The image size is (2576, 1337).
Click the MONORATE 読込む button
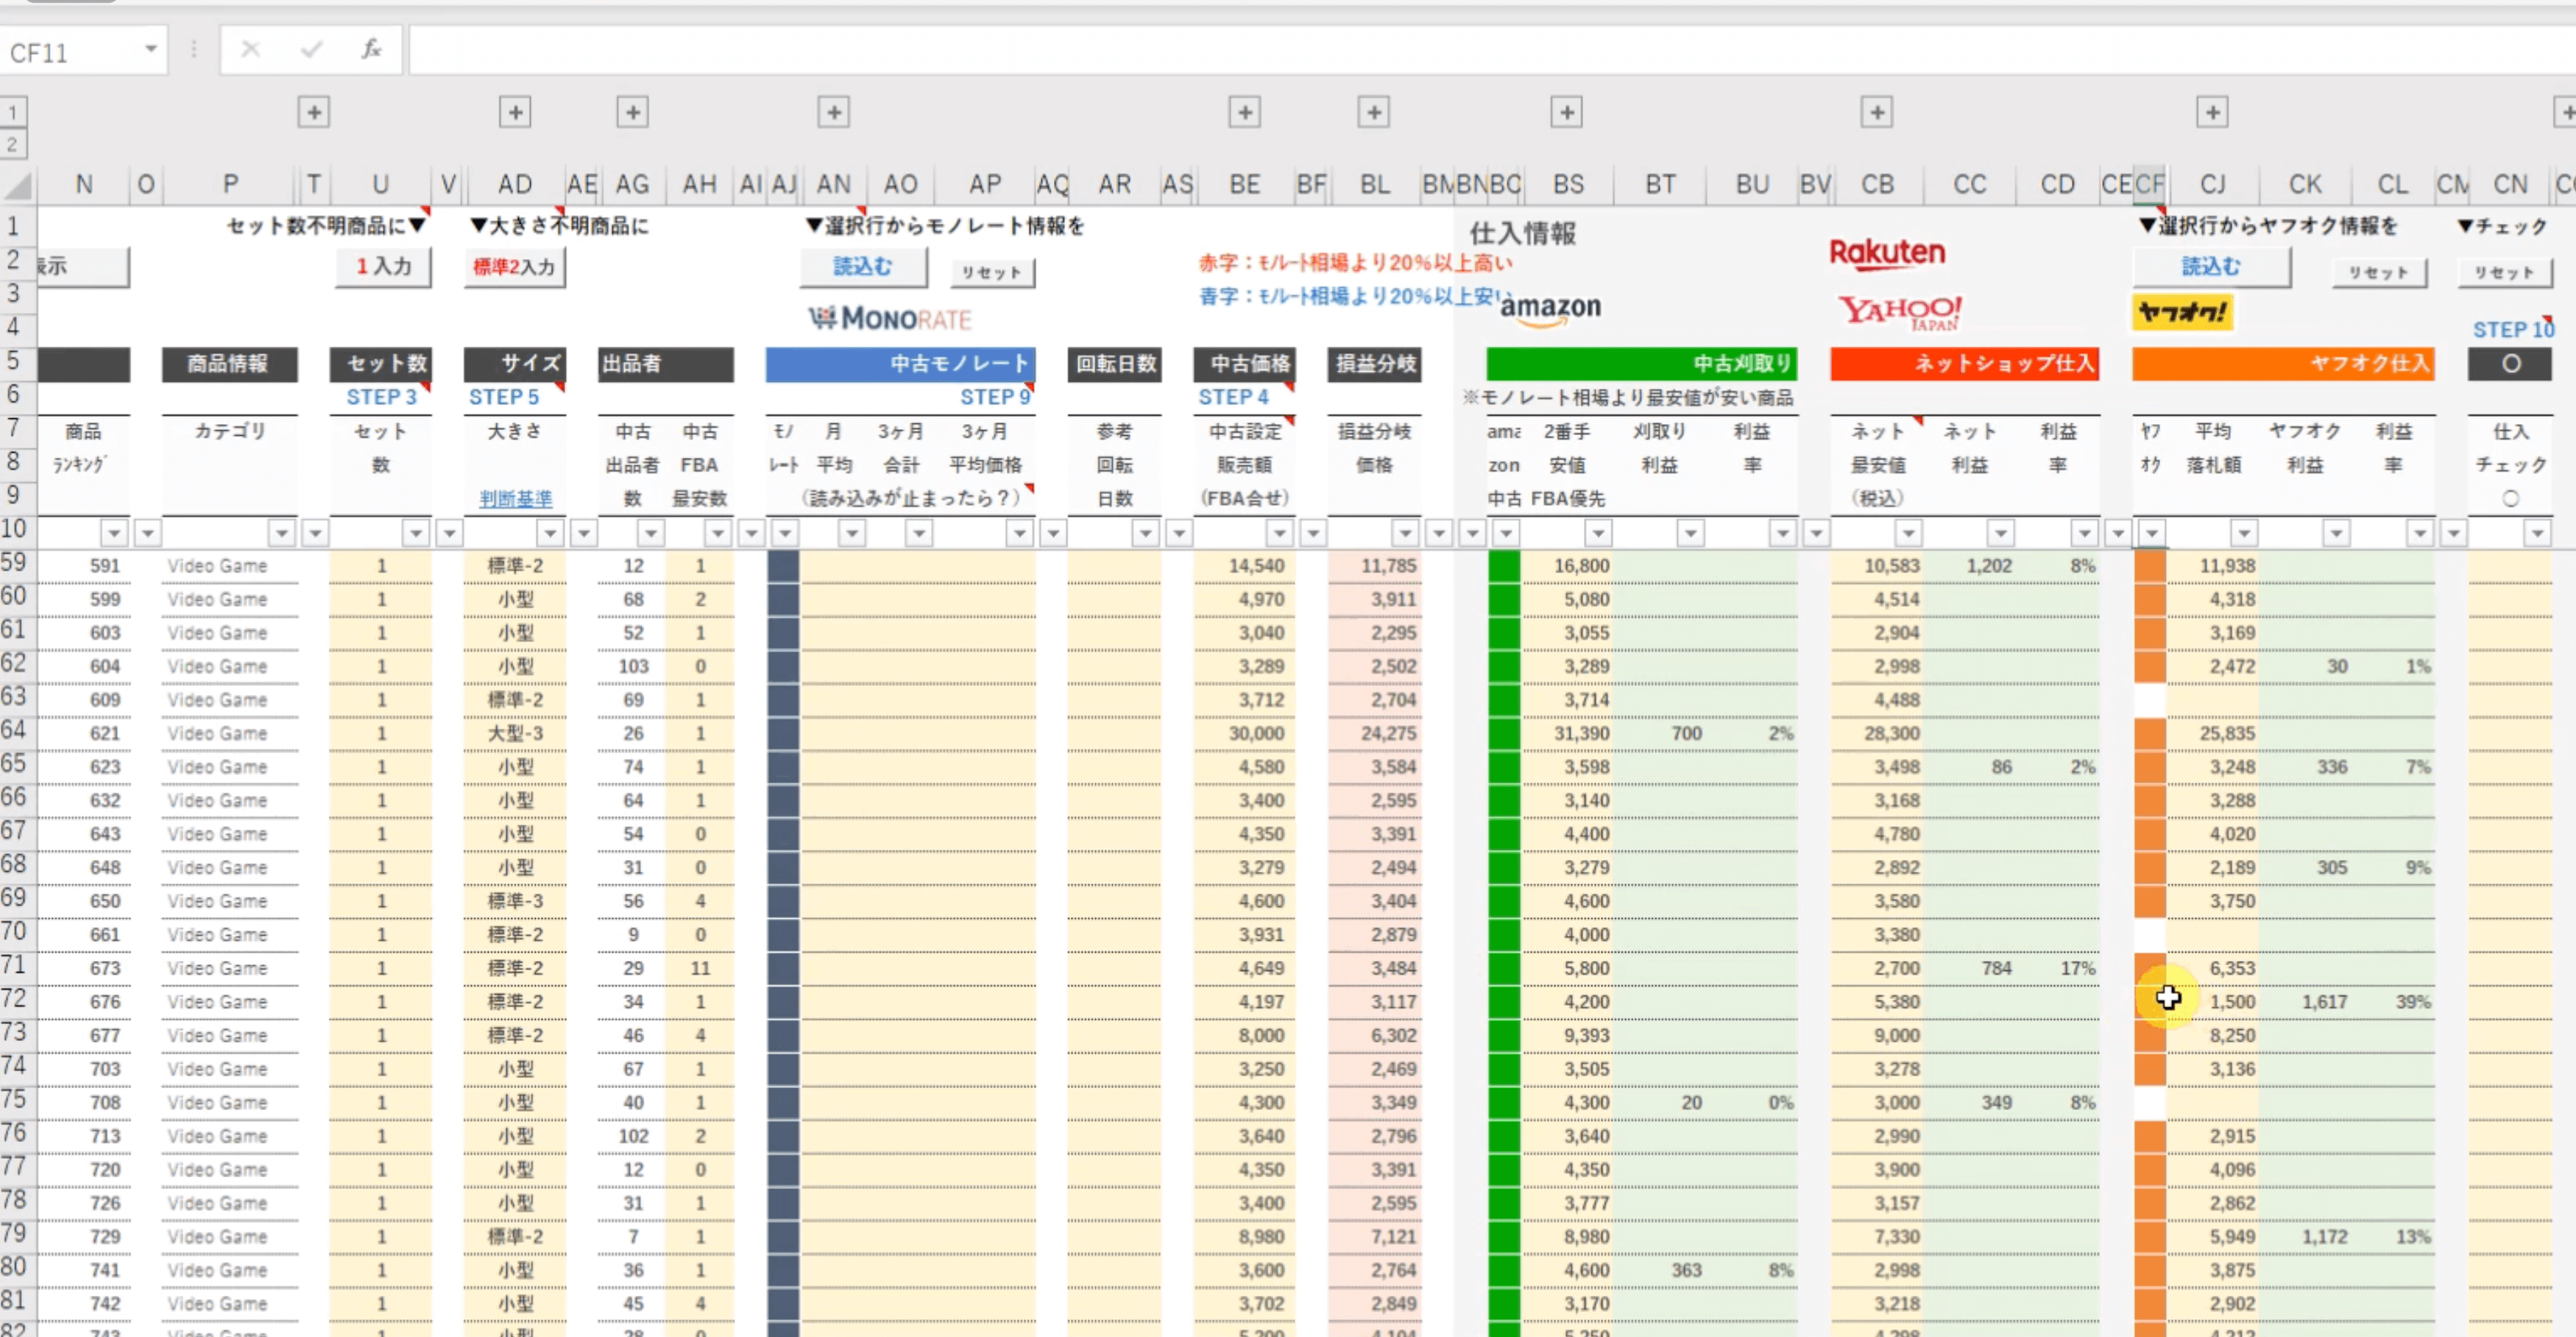coord(863,266)
